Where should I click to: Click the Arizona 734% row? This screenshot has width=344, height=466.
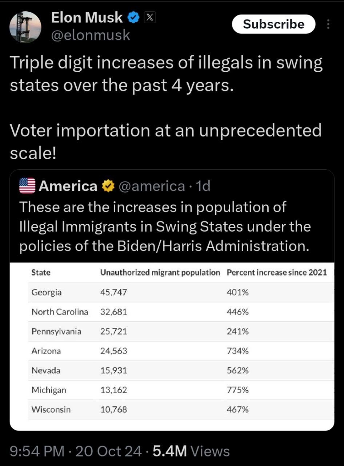[x=181, y=351]
